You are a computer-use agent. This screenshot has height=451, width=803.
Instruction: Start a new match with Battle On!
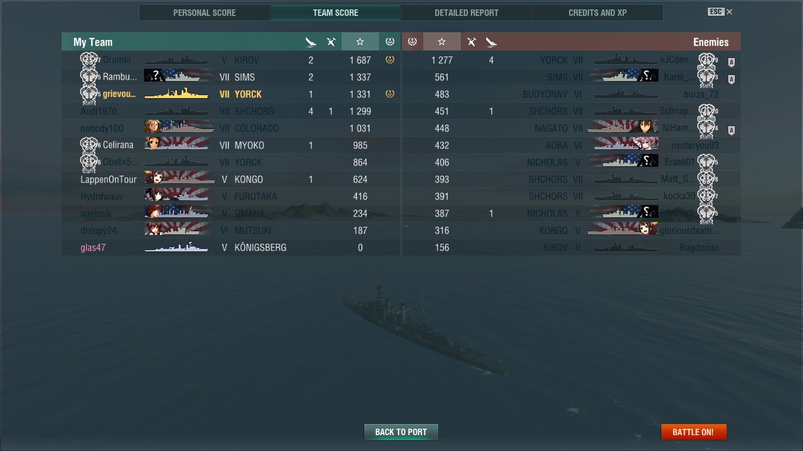click(694, 432)
